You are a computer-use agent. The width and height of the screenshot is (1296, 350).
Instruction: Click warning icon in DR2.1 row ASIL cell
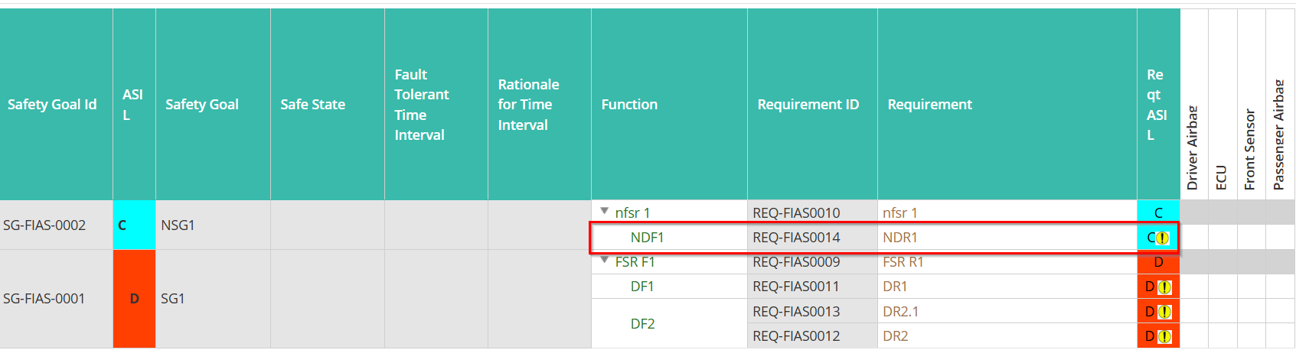click(1164, 312)
